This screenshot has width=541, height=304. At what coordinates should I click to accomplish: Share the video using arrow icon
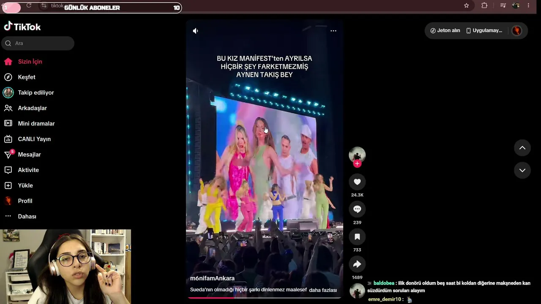(357, 264)
